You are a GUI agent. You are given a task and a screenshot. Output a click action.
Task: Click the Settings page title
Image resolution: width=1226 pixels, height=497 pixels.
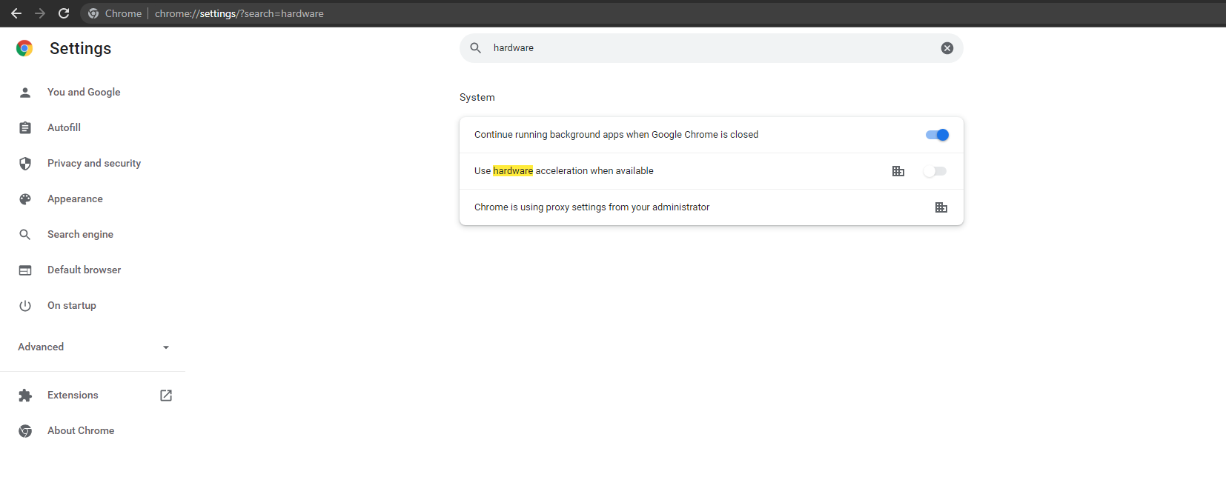(x=80, y=48)
